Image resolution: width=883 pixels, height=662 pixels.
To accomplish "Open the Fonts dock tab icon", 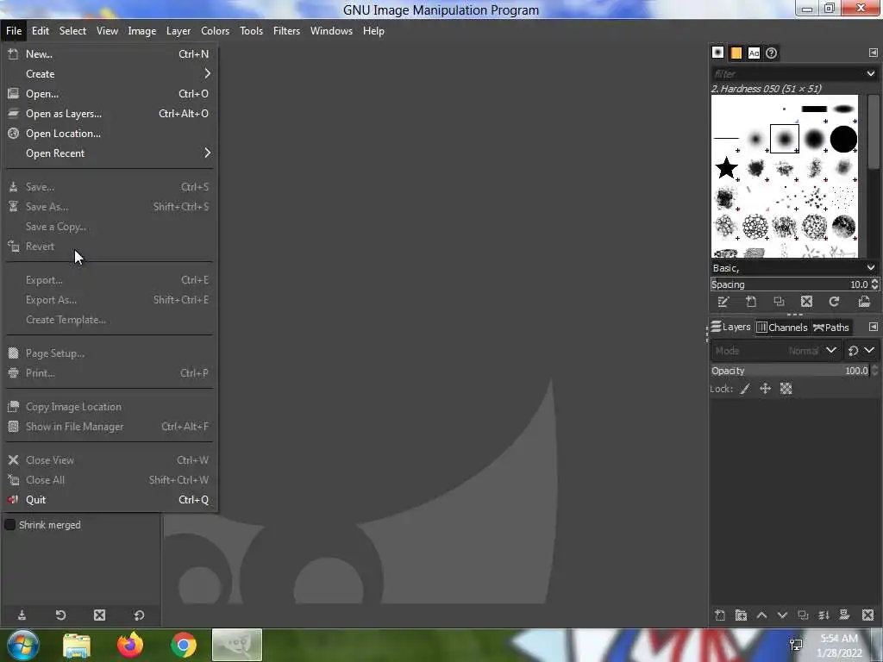I will [x=754, y=53].
